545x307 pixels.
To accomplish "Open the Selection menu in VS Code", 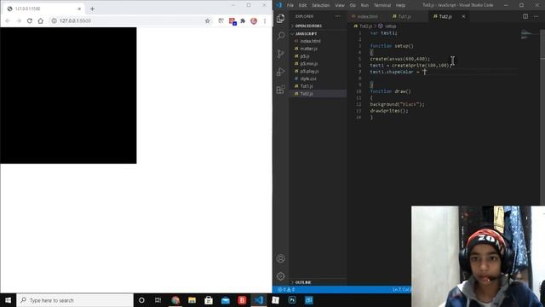I will click(320, 5).
